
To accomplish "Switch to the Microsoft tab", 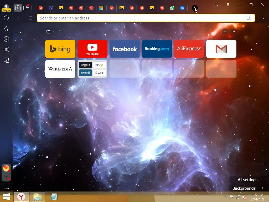I will click(x=101, y=8).
